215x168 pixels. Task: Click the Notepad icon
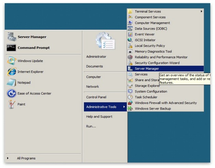(11, 83)
